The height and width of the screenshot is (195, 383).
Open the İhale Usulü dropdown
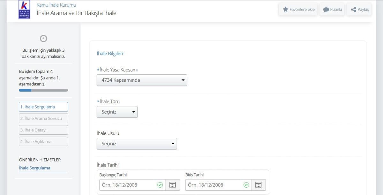[x=137, y=144]
